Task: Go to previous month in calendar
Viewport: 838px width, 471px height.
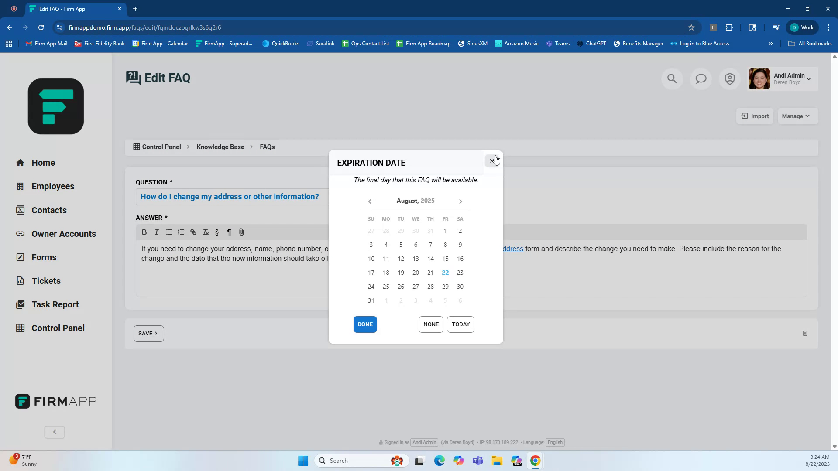Action: [370, 201]
